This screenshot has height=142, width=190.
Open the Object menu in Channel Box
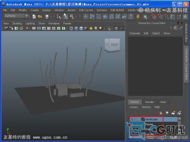pyautogui.click(x=156, y=33)
